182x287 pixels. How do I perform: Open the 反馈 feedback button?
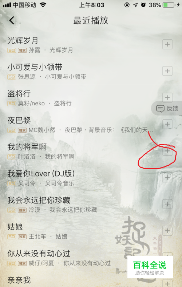[167, 108]
